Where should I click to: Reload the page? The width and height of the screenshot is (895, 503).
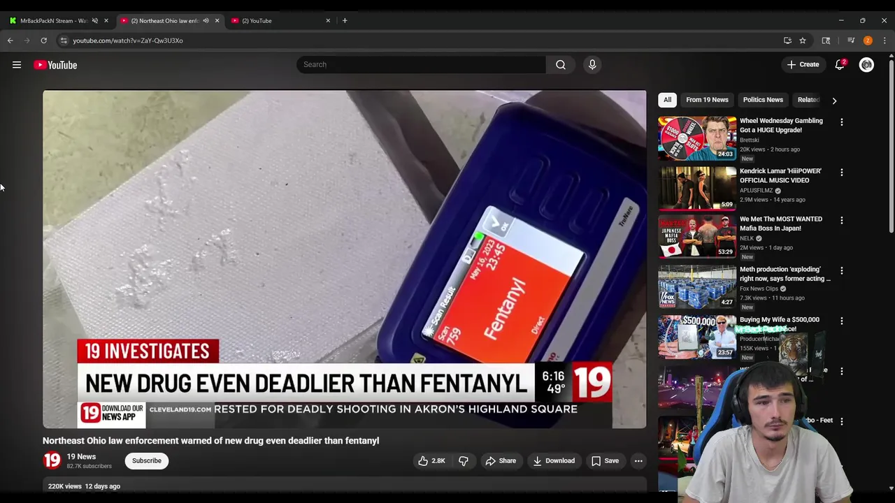coord(43,41)
